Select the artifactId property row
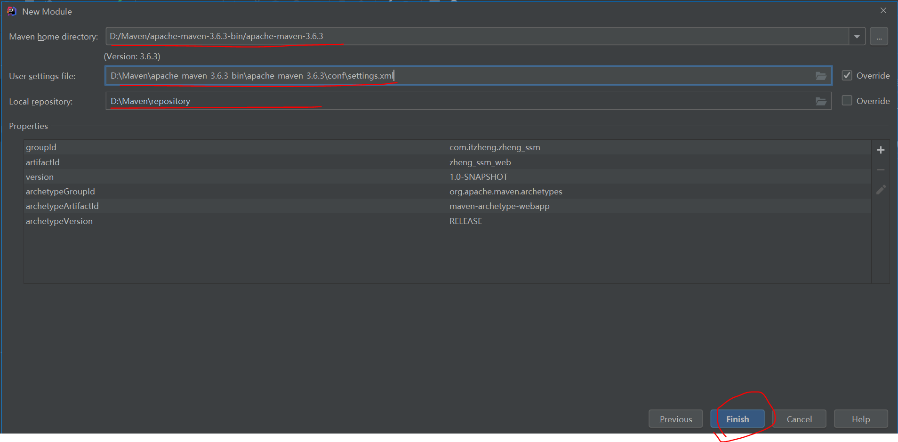The image size is (898, 442). pyautogui.click(x=447, y=162)
